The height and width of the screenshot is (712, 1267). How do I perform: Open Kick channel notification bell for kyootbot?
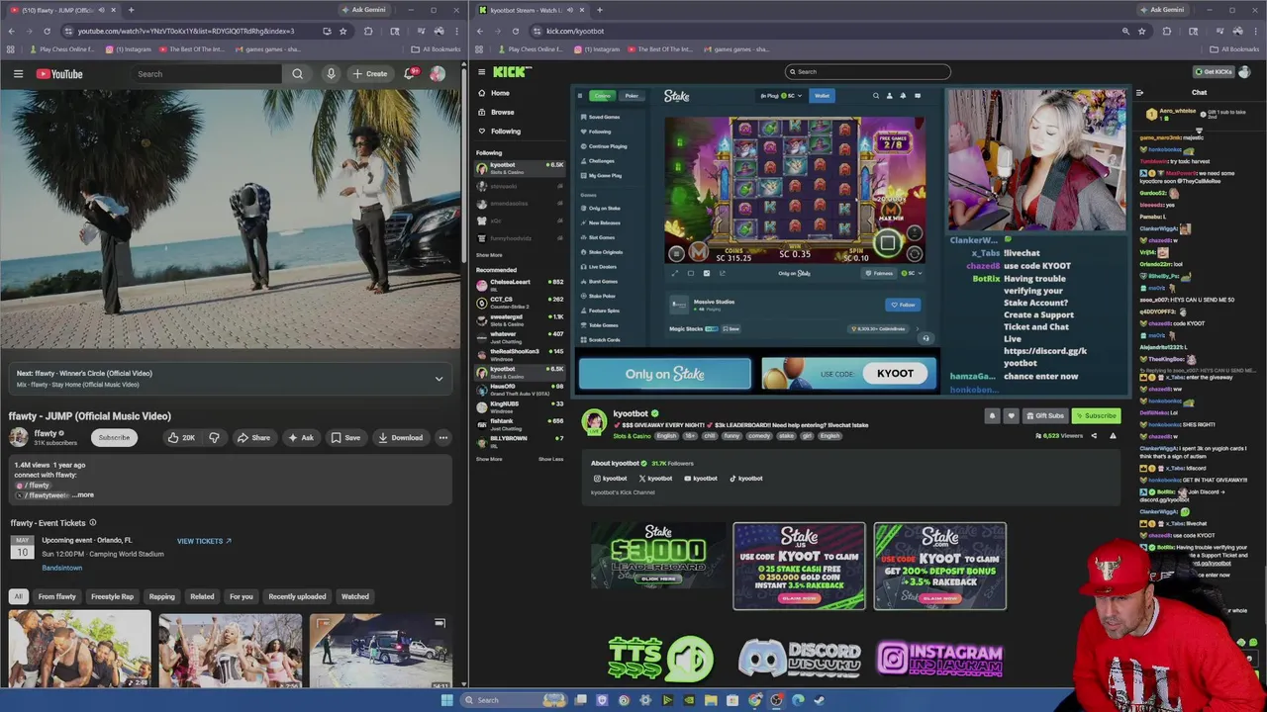pos(992,415)
